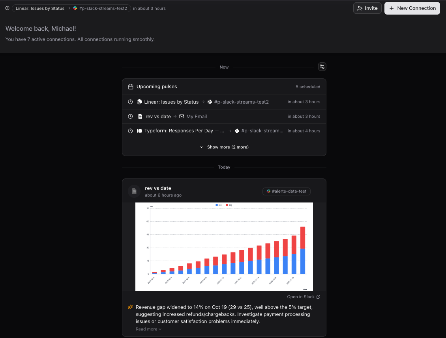Click the external-link icon after Open in Slack
The height and width of the screenshot is (338, 446).
coord(318,297)
